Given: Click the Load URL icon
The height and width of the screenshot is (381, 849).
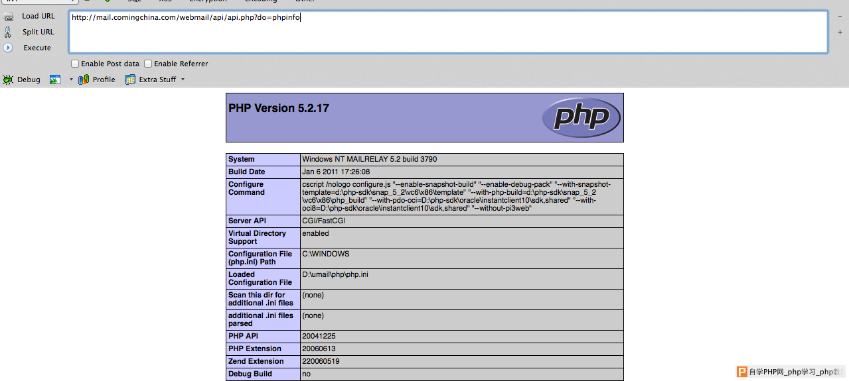Looking at the screenshot, I should tap(8, 17).
